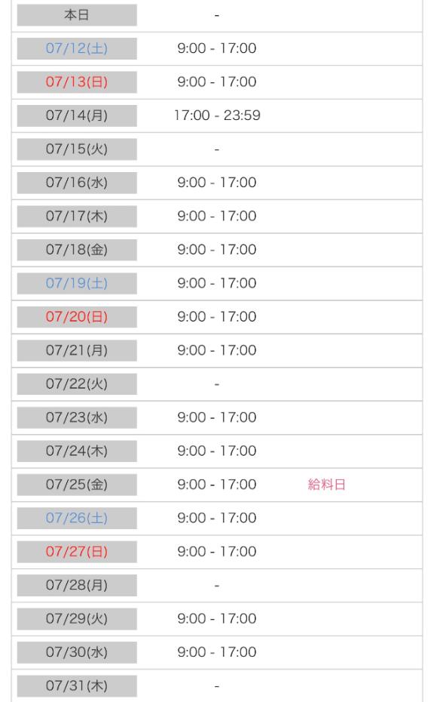Click the 07/31(木) date label
The height and width of the screenshot is (702, 434).
pos(77,686)
